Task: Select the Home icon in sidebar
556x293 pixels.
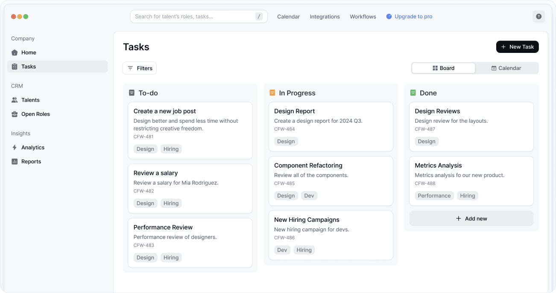Action: click(x=15, y=52)
